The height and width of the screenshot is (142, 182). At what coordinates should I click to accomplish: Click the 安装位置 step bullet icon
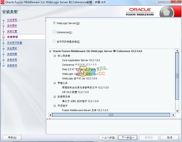pos(4,31)
